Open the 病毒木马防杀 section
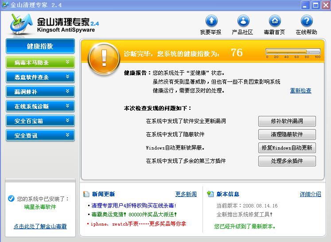This screenshot has width=331, height=242. tap(40, 62)
